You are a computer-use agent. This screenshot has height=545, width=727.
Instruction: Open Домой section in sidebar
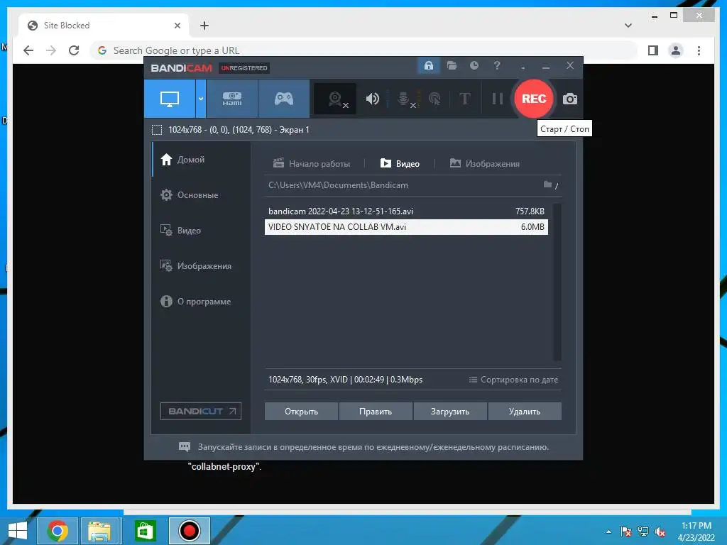pyautogui.click(x=201, y=160)
